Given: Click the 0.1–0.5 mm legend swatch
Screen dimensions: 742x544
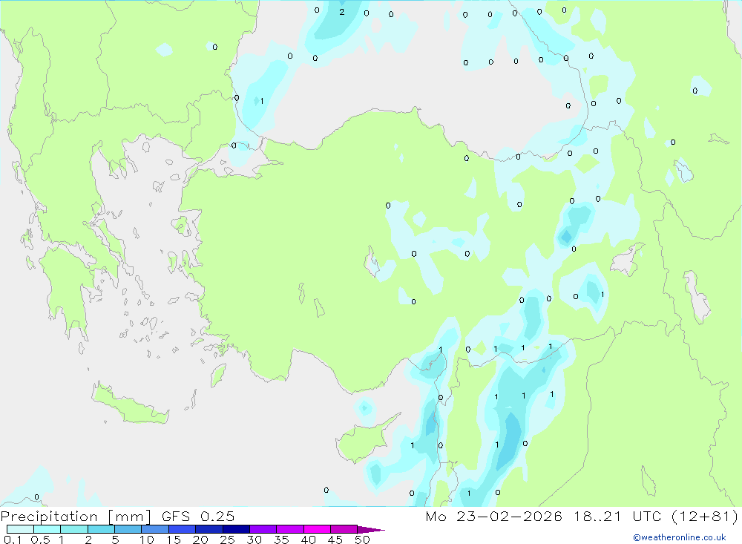Looking at the screenshot, I should (x=20, y=529).
